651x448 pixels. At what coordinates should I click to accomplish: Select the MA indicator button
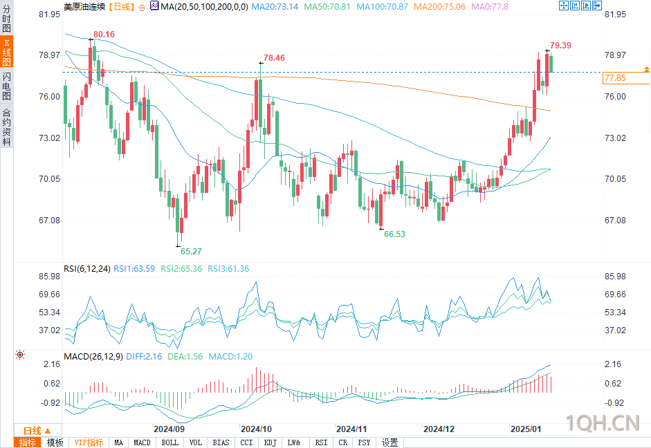[x=119, y=442]
